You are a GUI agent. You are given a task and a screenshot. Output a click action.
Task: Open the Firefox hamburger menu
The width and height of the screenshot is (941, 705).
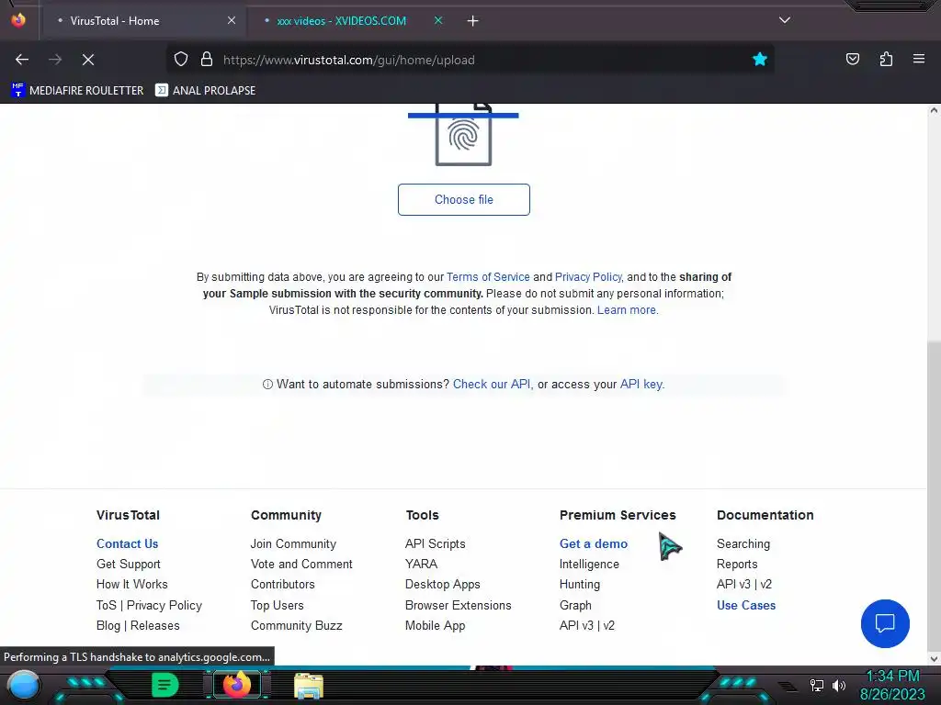(918, 59)
